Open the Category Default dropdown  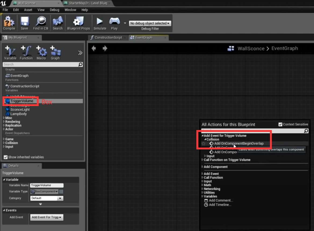coord(47,198)
